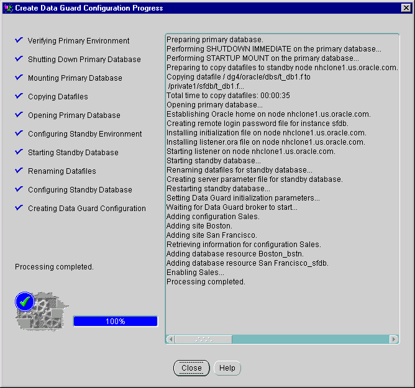Click log line Adding configuration Sales
The width and height of the screenshot is (415, 388).
(x=213, y=217)
